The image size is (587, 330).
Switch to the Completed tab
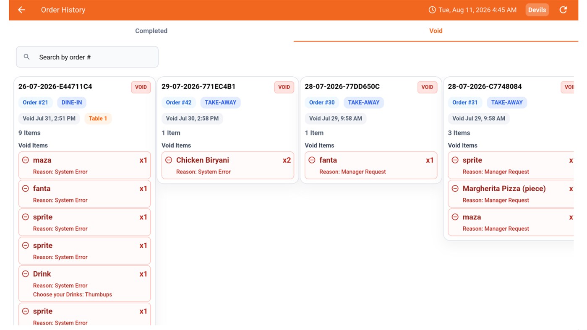[x=151, y=31]
